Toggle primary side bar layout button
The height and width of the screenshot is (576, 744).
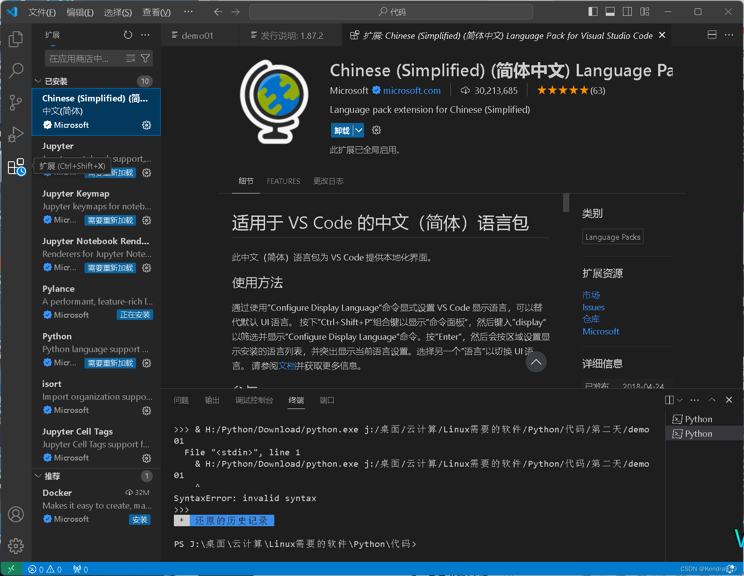point(593,12)
